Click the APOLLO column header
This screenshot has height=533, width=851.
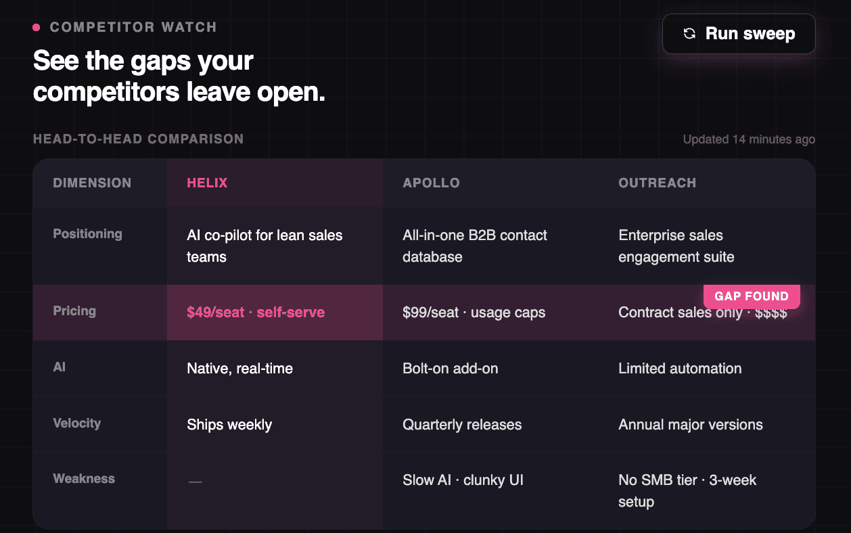431,183
